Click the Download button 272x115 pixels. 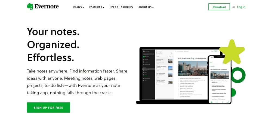coord(219,7)
